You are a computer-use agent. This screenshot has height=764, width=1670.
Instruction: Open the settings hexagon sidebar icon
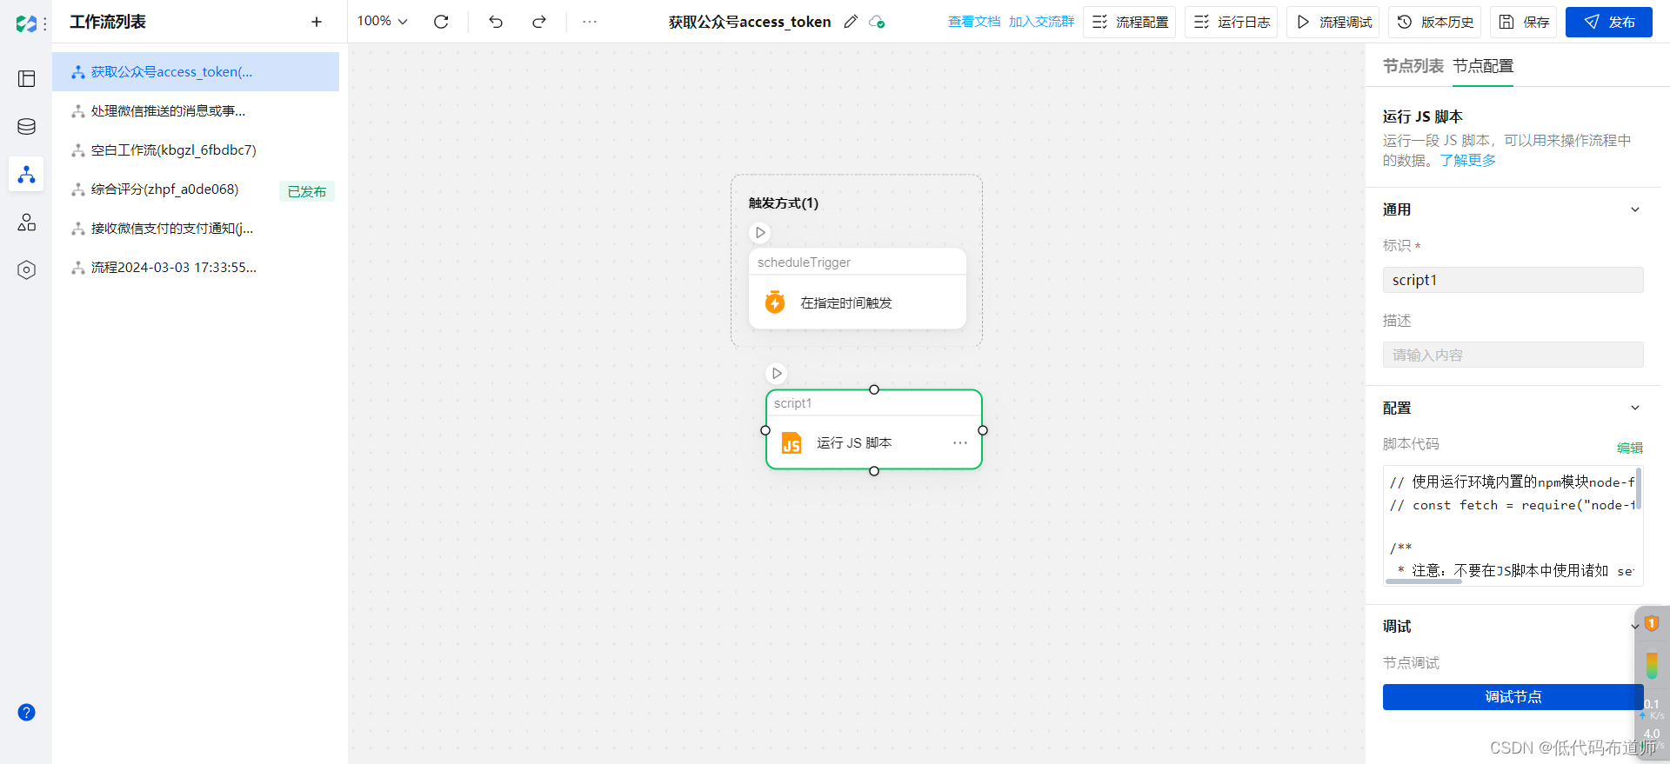(27, 270)
